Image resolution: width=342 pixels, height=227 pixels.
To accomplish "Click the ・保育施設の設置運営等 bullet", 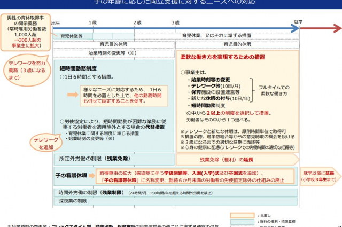I will 214,92.
